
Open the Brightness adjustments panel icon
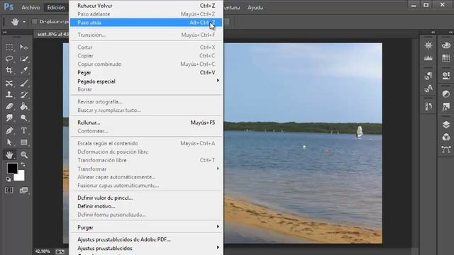[428, 45]
